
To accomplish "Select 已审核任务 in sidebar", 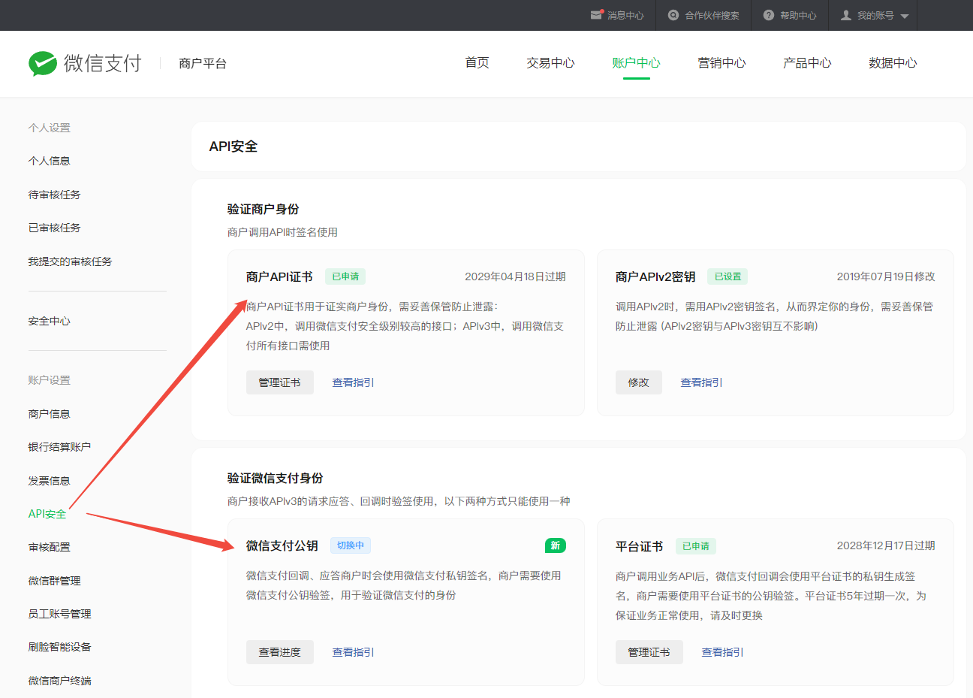I will point(55,228).
